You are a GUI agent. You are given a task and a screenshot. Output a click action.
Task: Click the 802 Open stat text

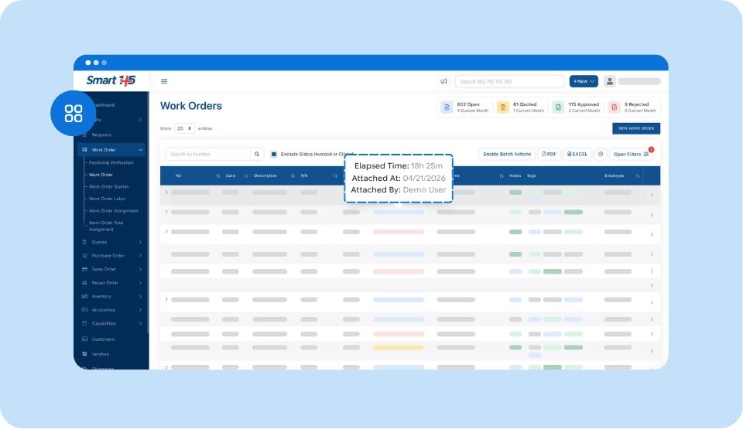[x=468, y=104]
